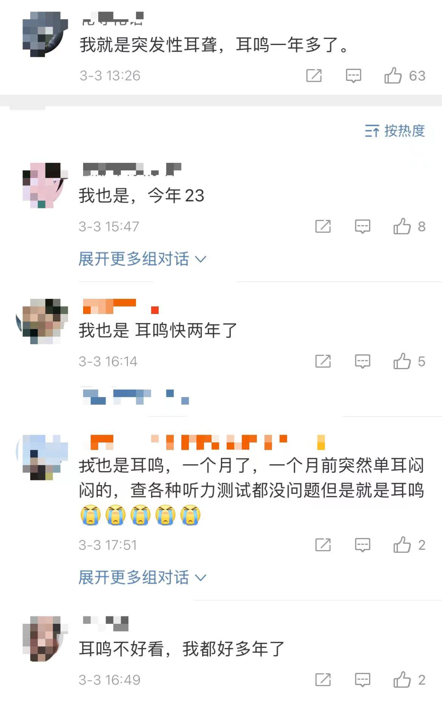Open the 按热度 sort option

(395, 131)
